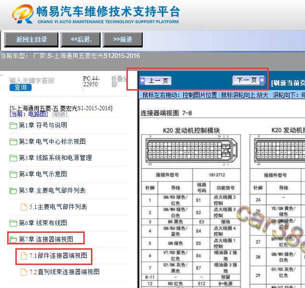Click the S-上海通用五菱 vehicle title in sidebar
This screenshot has width=305, height=288.
click(x=61, y=108)
